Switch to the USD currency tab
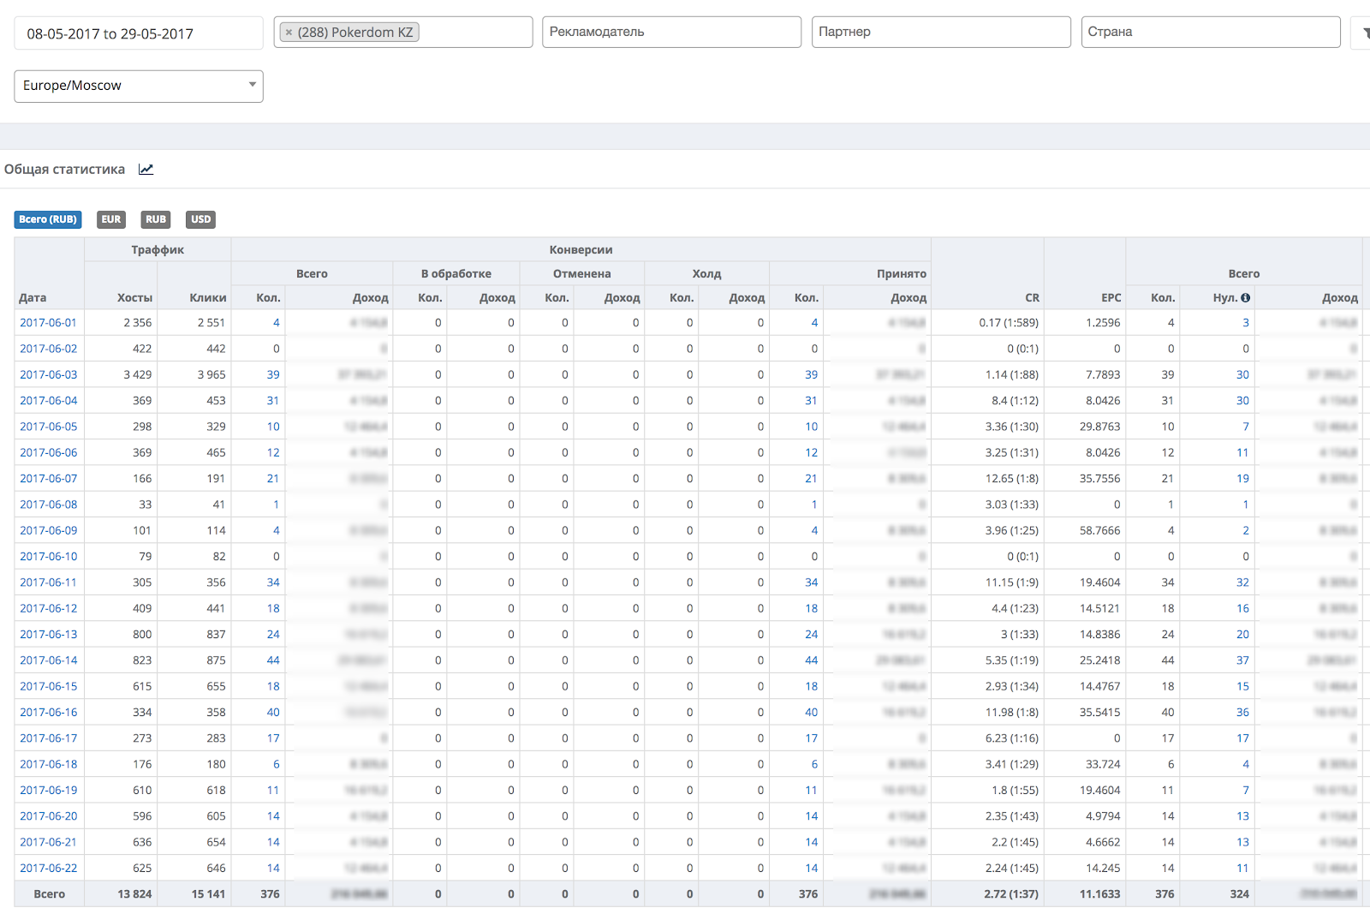 point(200,219)
